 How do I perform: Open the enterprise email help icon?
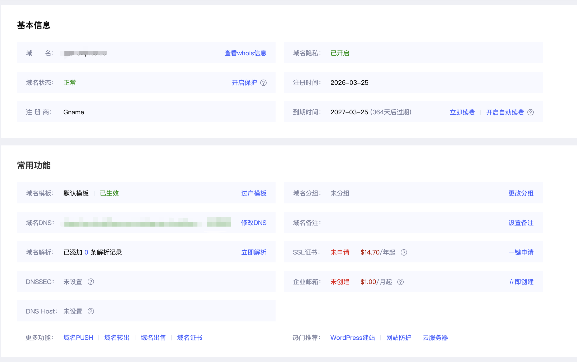(400, 282)
